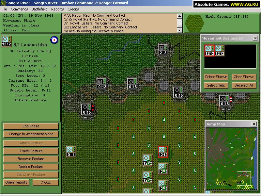Screen dimensions: 261x196
Task: Click D/1 Royal Fusiliers log message
Action: click(x=96, y=23)
